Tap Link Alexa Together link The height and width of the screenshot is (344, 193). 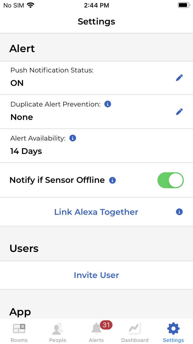pyautogui.click(x=96, y=212)
